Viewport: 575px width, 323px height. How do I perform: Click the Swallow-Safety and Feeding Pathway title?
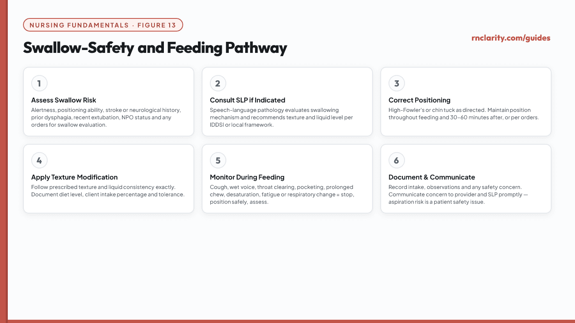(x=155, y=48)
